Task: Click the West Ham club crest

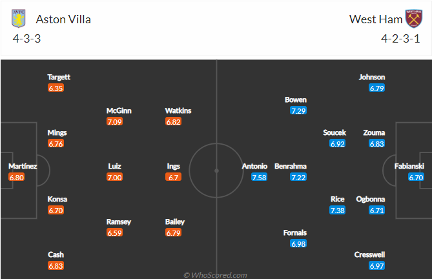Action: 413,19
